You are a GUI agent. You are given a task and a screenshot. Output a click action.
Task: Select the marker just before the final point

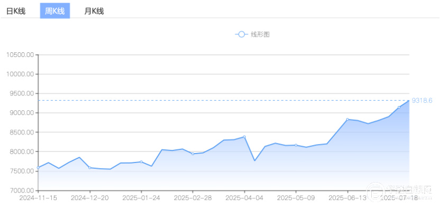point(399,107)
